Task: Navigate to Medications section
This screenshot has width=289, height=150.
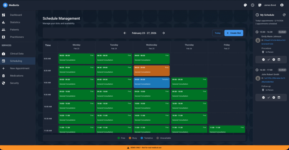Action: pos(17,76)
